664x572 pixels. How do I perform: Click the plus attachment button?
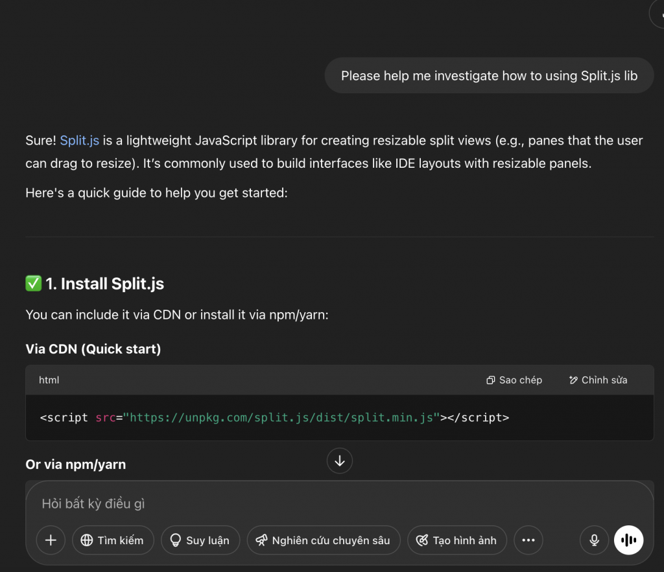(51, 540)
